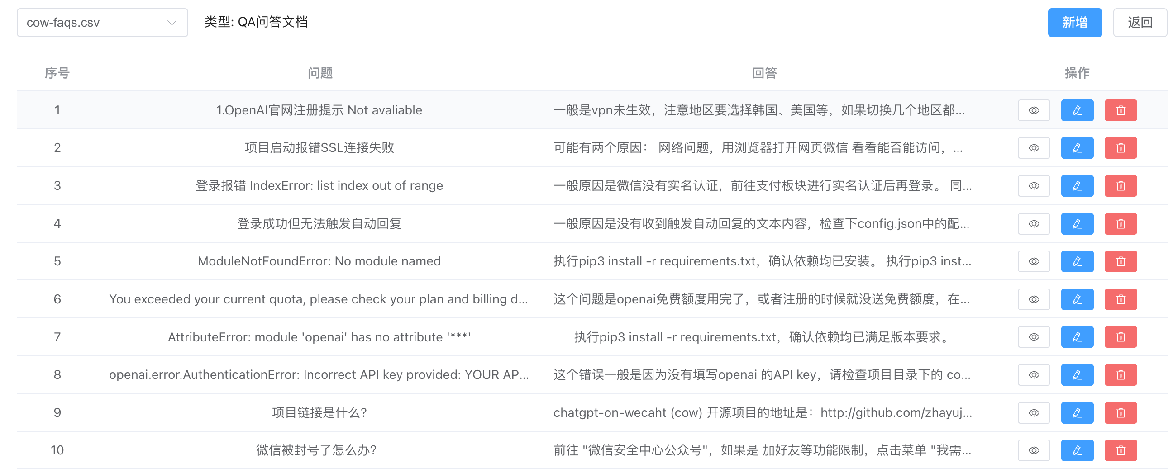Delete the ModuleNotFoundError row
The height and width of the screenshot is (473, 1173).
pyautogui.click(x=1120, y=261)
